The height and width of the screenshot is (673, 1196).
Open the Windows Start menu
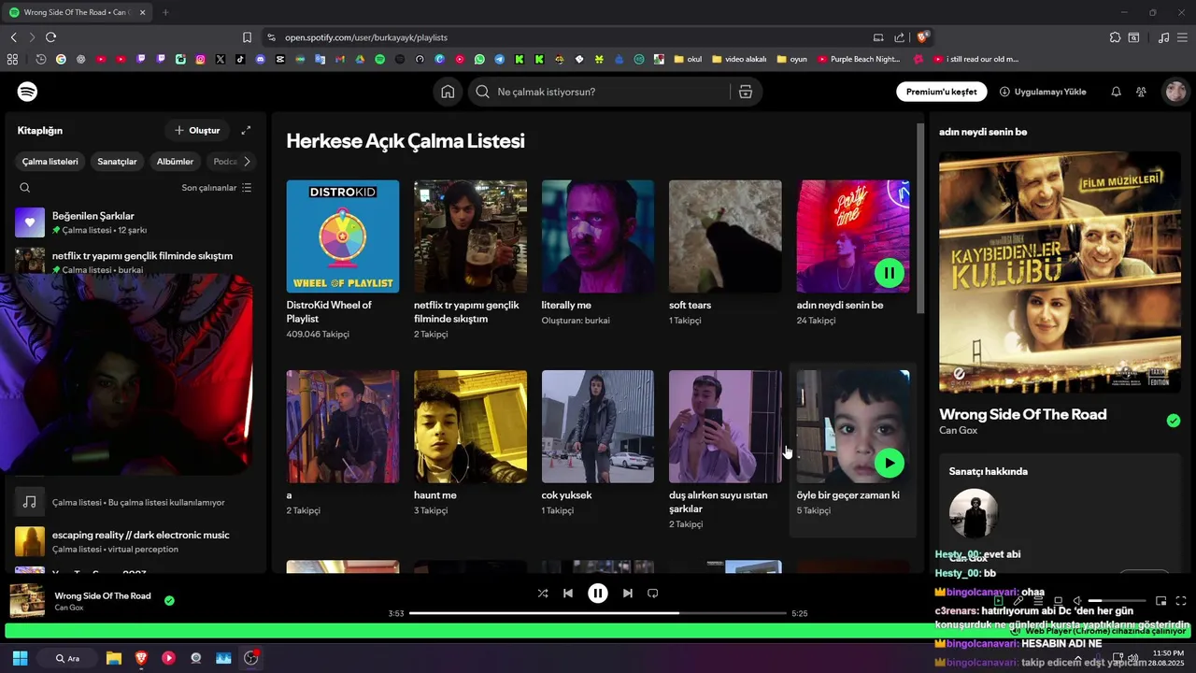click(x=20, y=658)
